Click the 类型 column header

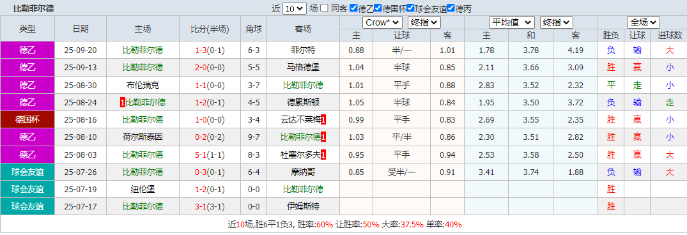click(27, 29)
